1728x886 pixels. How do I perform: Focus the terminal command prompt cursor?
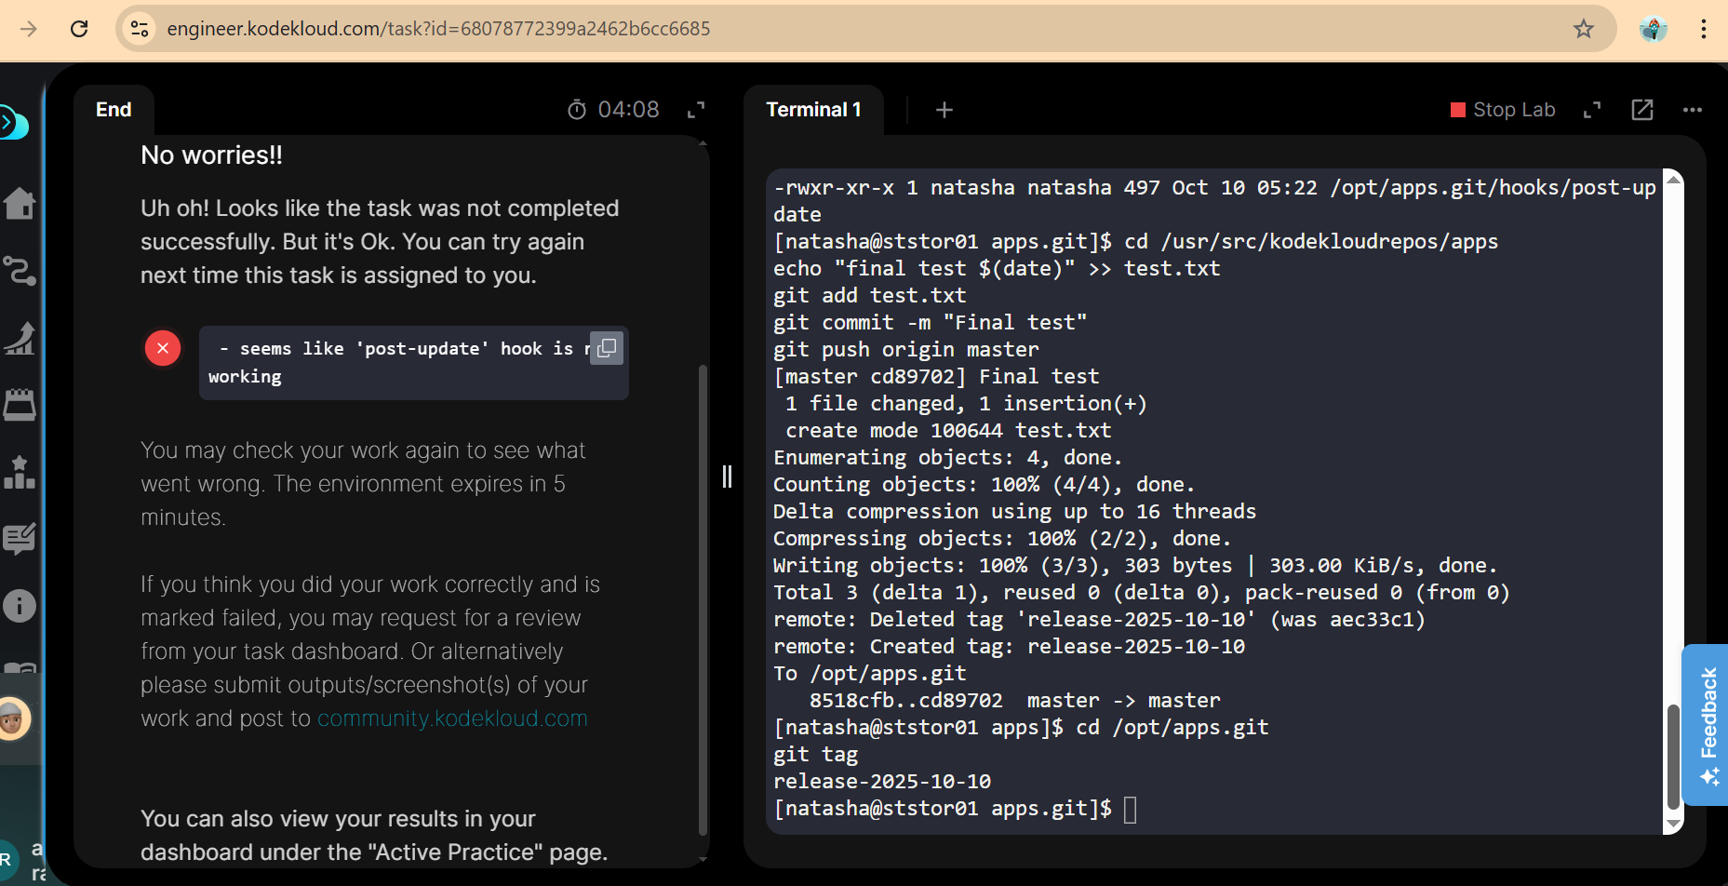(1131, 810)
